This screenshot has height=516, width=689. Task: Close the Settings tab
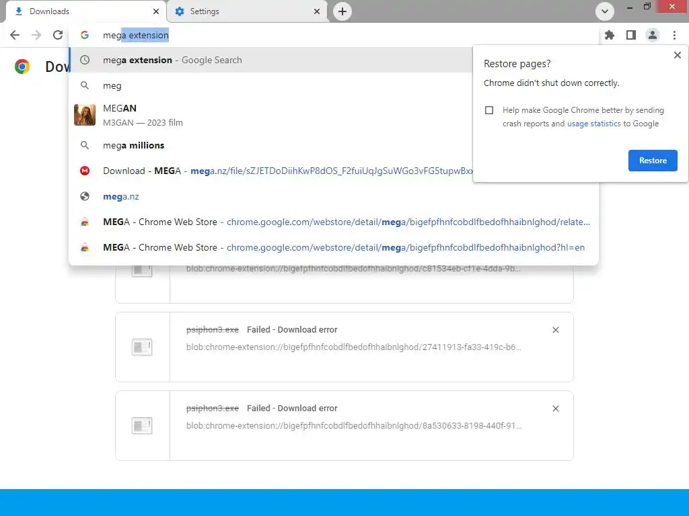[x=317, y=11]
